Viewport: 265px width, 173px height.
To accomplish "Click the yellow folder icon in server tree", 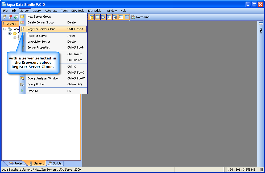I will coord(15,33).
